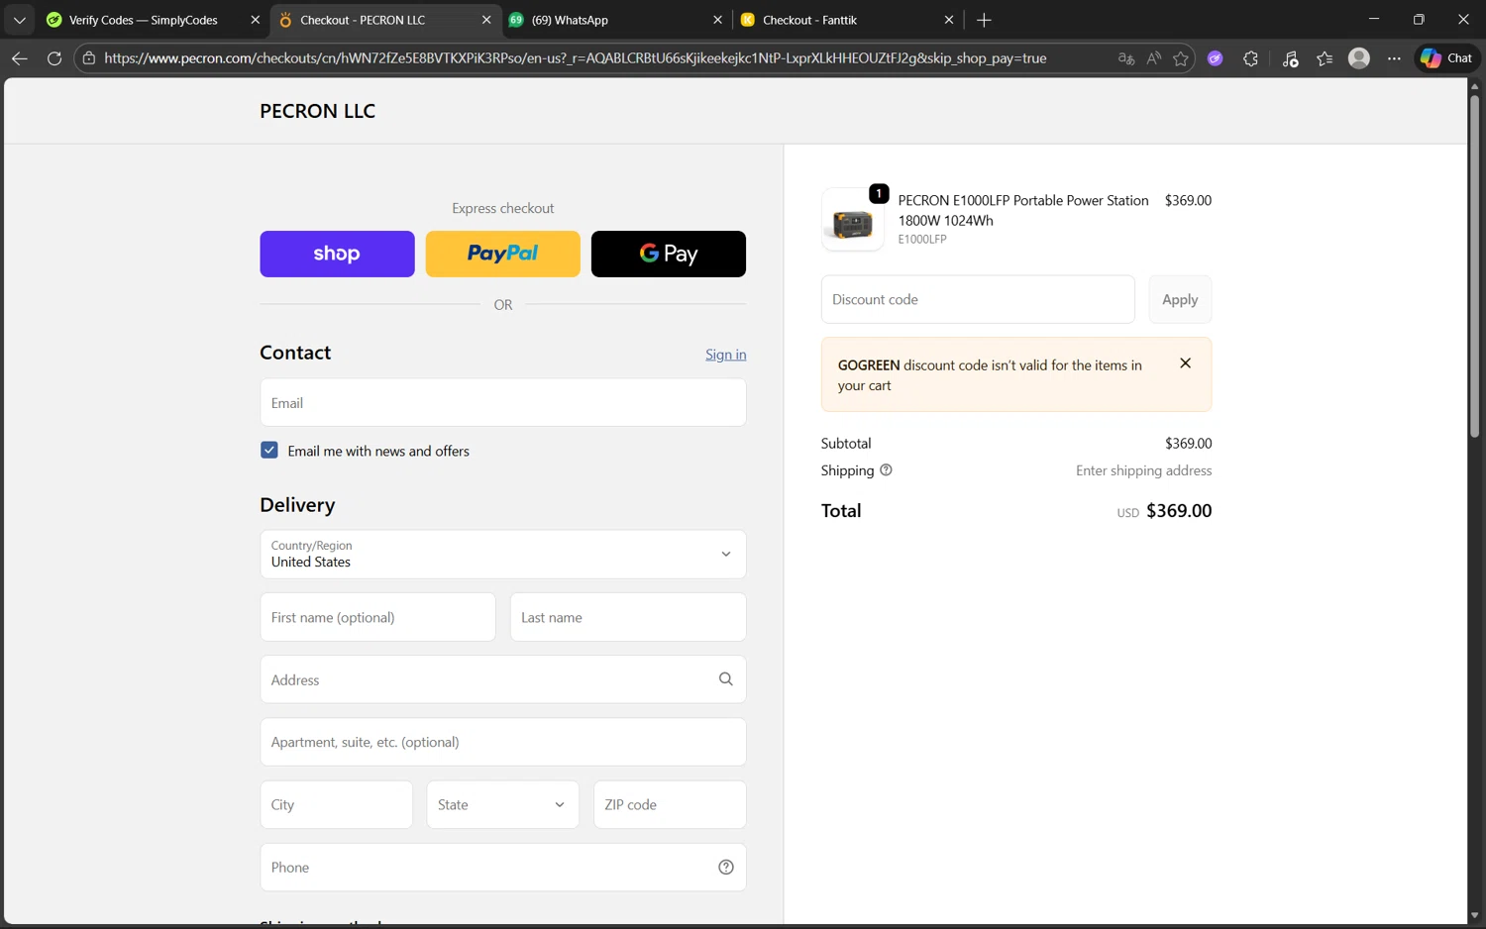The height and width of the screenshot is (929, 1486).
Task: Focus the Last name field
Action: [628, 617]
